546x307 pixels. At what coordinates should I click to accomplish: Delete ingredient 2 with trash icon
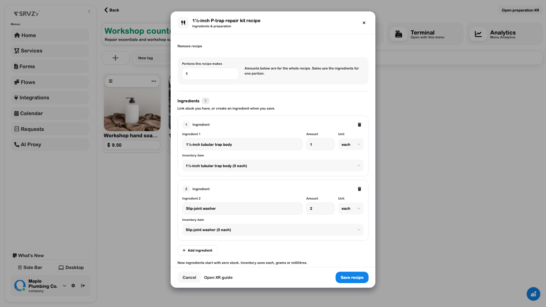pos(359,189)
